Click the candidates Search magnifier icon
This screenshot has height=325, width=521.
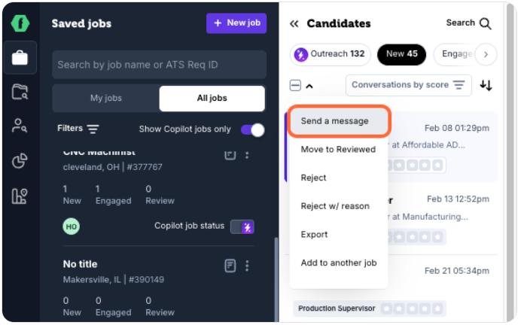coord(486,23)
